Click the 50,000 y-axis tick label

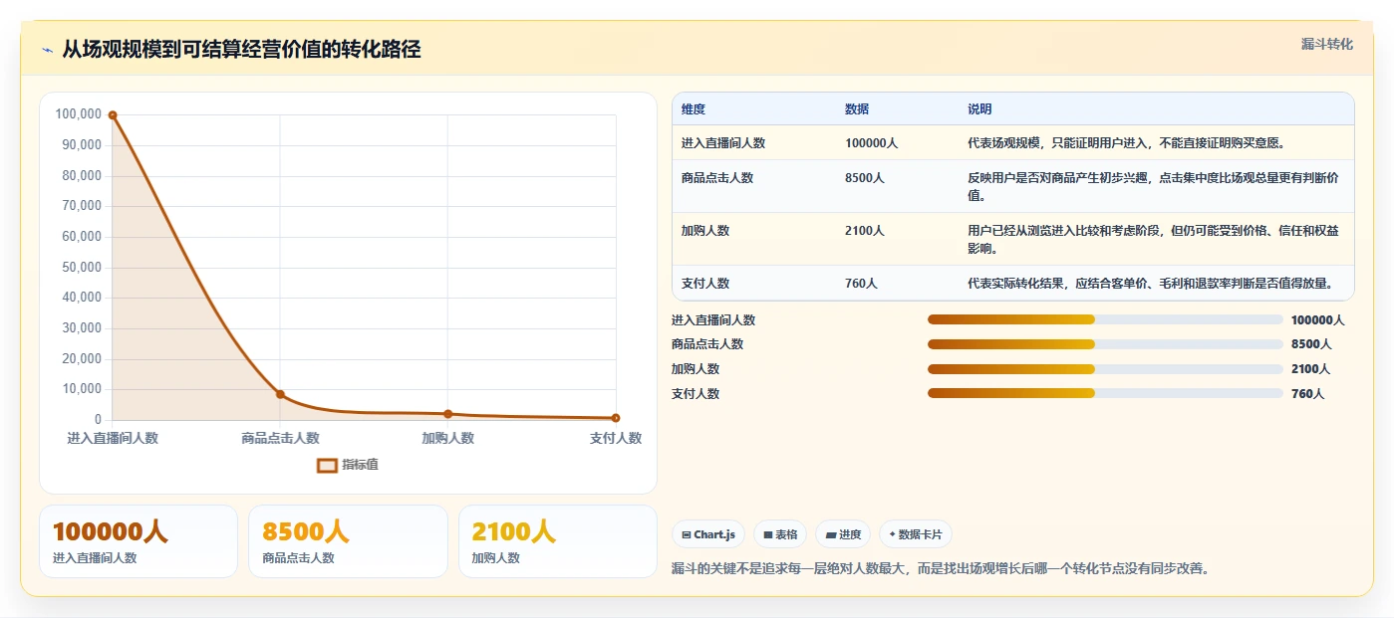pyautogui.click(x=82, y=267)
